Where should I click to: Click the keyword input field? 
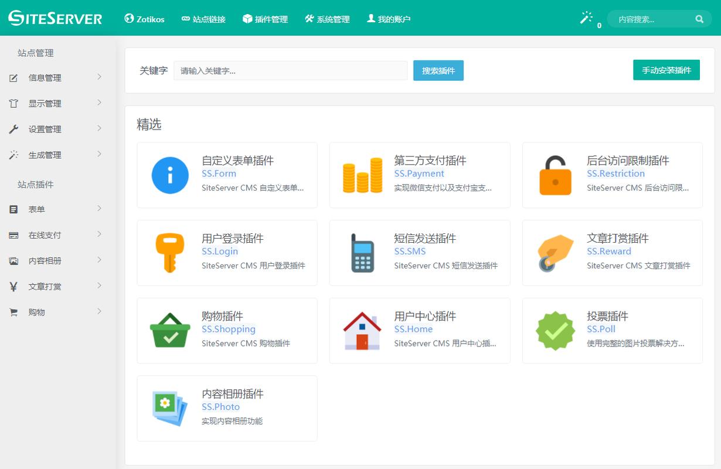(290, 70)
